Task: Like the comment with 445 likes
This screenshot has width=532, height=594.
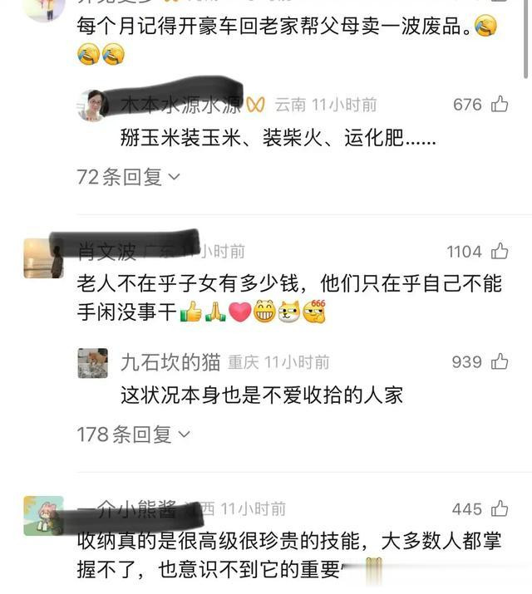Action: tap(500, 508)
